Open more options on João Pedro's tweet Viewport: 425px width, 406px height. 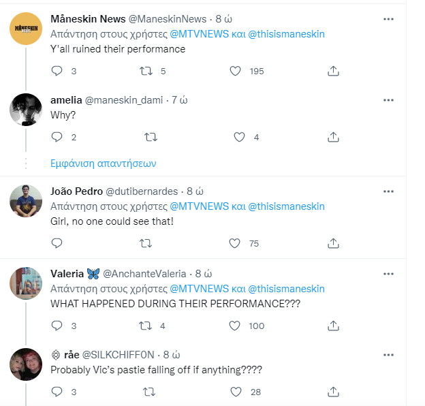point(388,191)
